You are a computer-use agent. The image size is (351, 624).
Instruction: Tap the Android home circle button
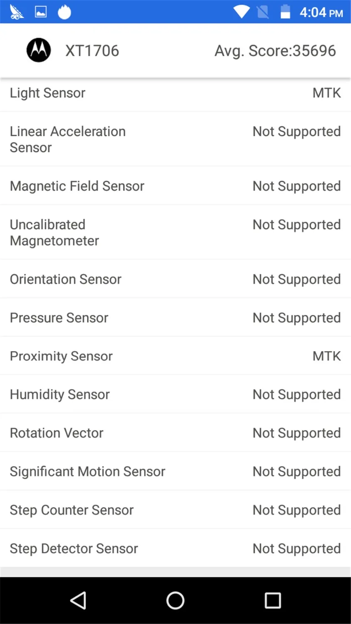tap(175, 600)
